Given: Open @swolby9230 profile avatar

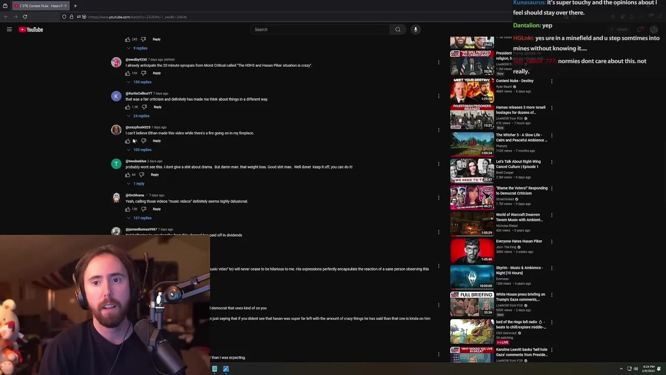Looking at the screenshot, I should (116, 63).
